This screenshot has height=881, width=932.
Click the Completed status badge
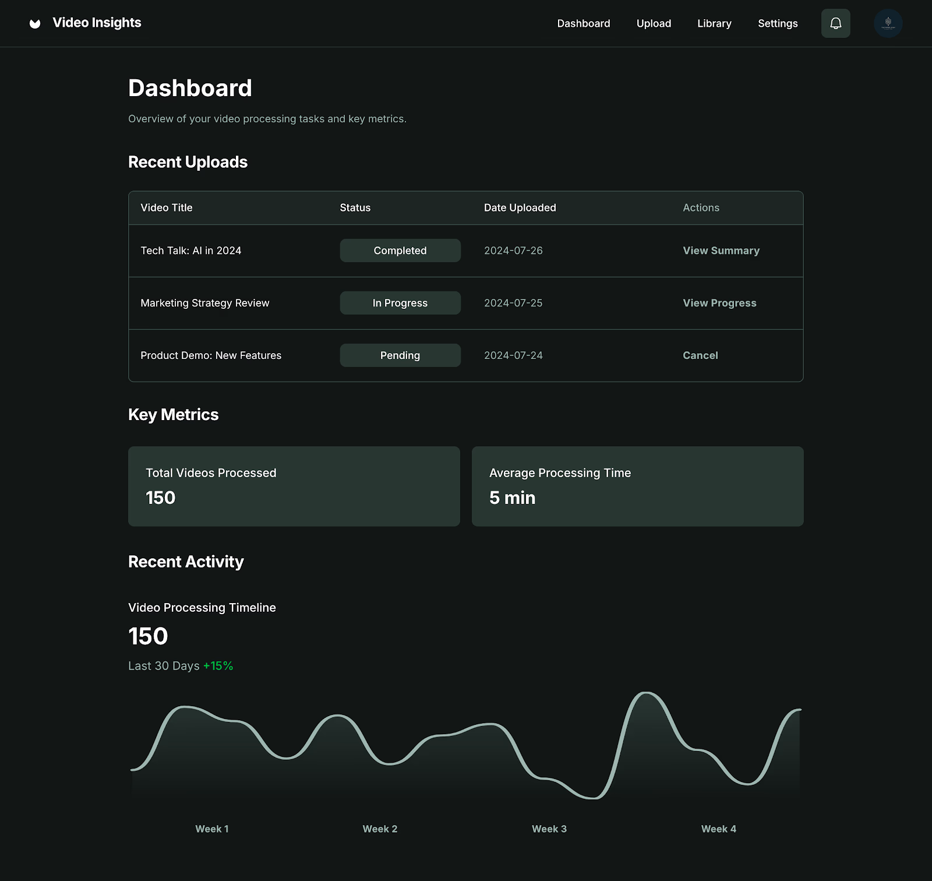point(400,250)
